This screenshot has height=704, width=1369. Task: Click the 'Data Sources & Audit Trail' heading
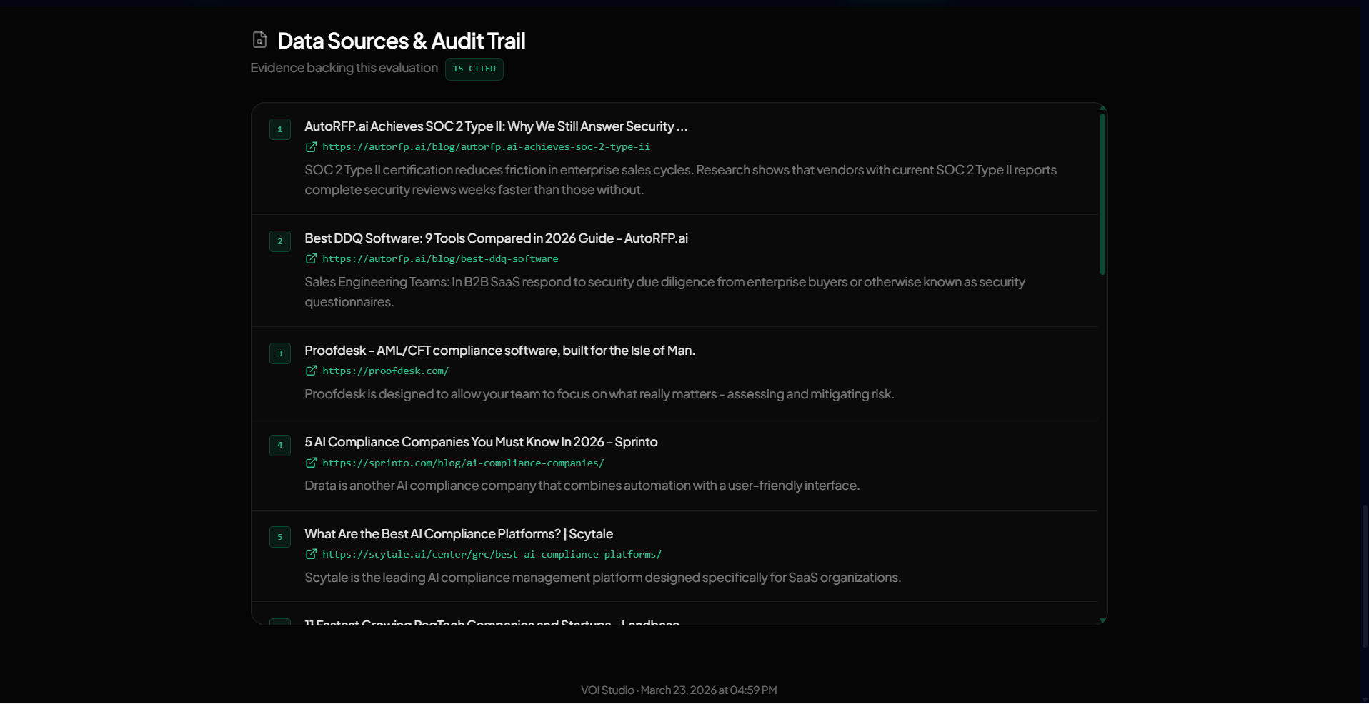pyautogui.click(x=401, y=41)
